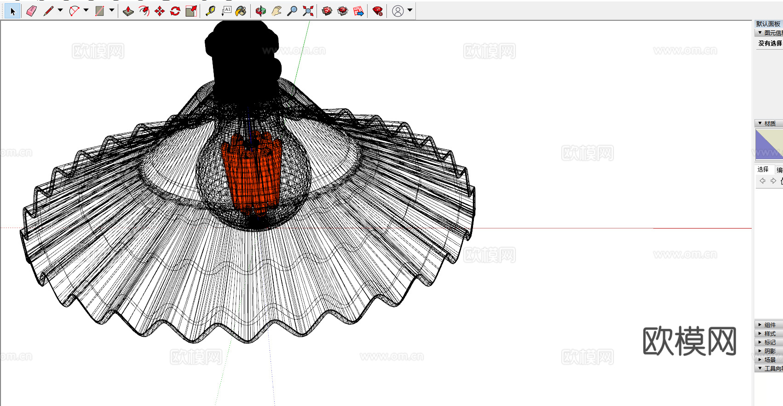This screenshot has height=406, width=783.
Task: Open the pencil Line tool dropdown arrow
Action: tap(60, 10)
